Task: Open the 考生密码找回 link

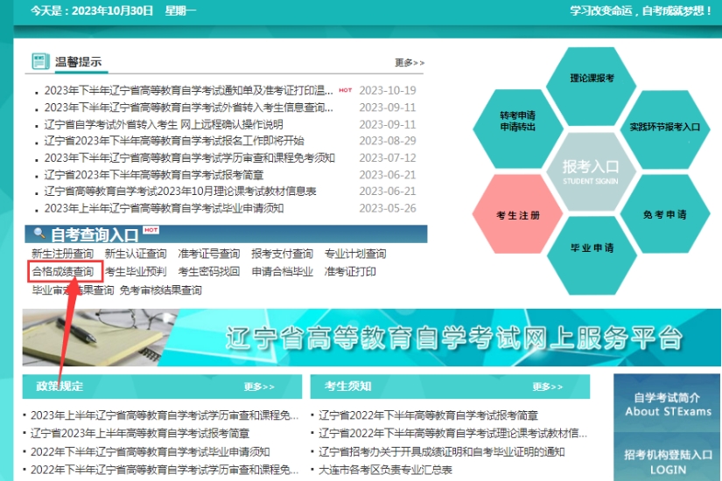Action: coord(209,272)
